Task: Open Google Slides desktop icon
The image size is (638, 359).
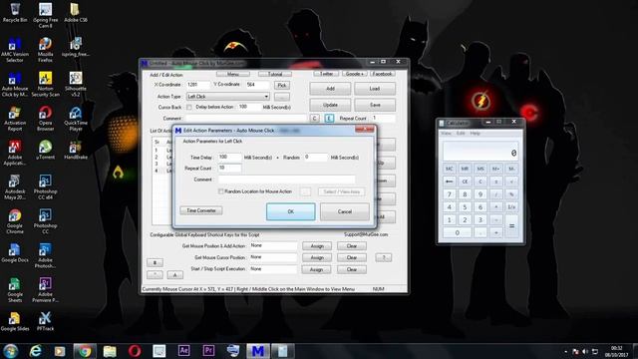Action: pyautogui.click(x=15, y=321)
